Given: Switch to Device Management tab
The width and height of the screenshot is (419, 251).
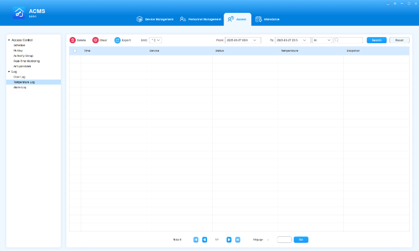Looking at the screenshot, I should 155,19.
